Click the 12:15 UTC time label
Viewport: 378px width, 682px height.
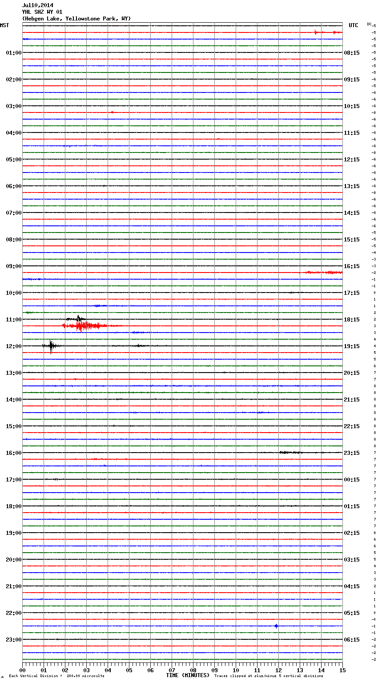click(352, 160)
